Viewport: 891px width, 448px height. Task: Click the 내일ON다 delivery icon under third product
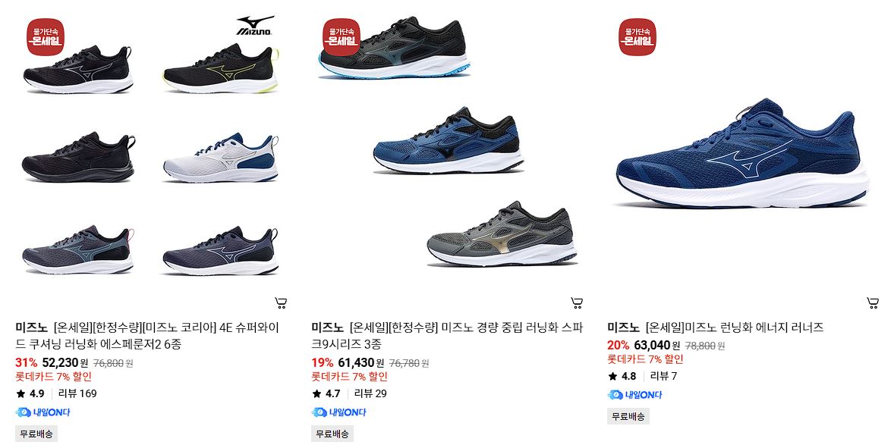point(634,395)
